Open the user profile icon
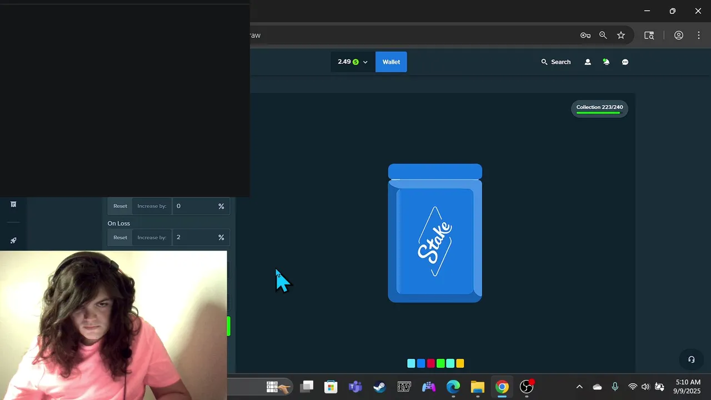 pos(588,62)
